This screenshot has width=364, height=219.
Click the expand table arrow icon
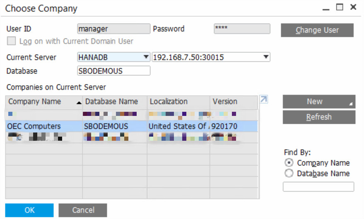[263, 99]
